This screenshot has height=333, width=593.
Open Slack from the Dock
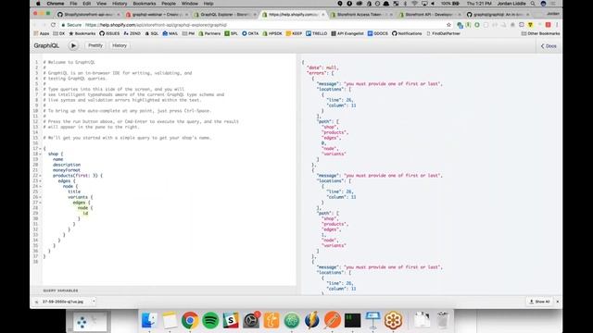click(x=231, y=320)
